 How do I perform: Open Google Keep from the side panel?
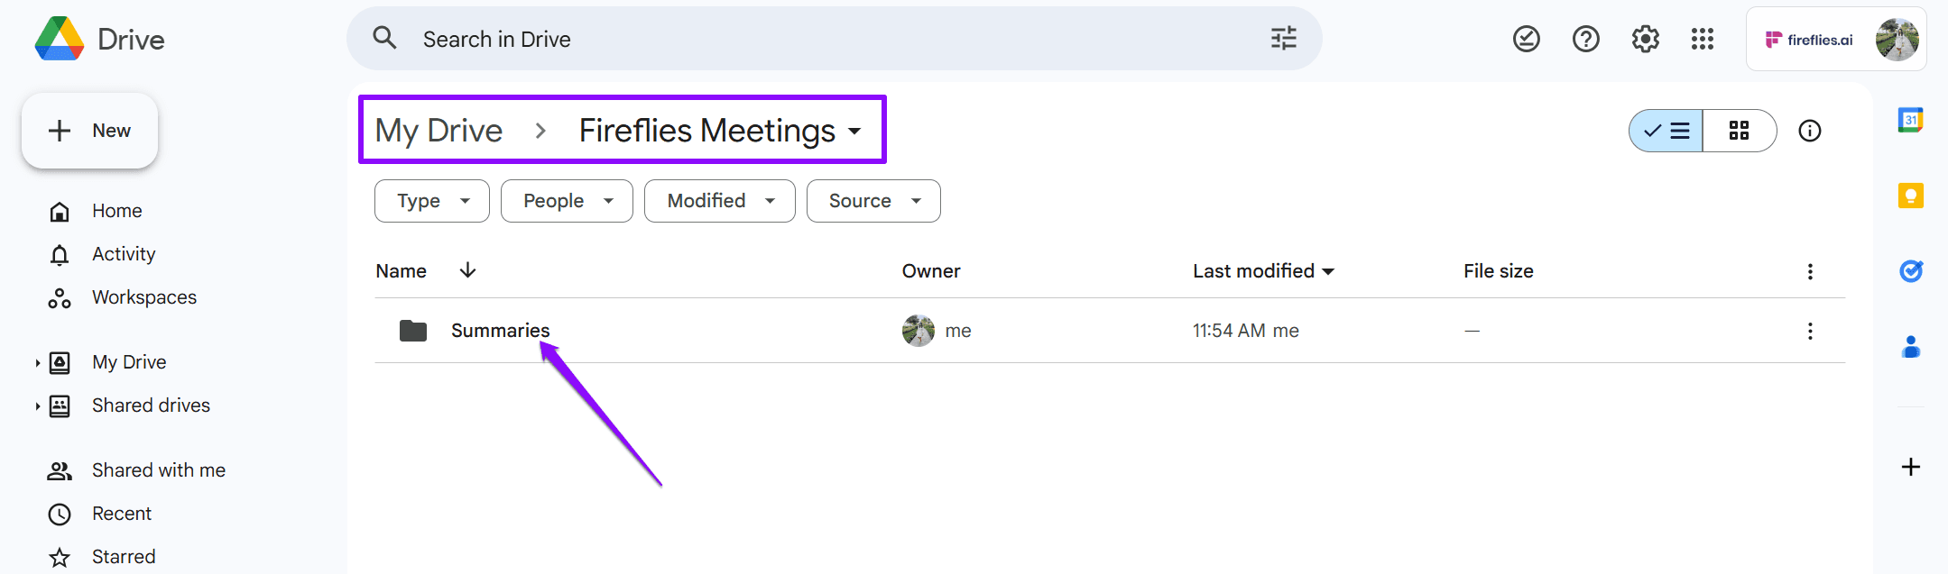[x=1910, y=196]
